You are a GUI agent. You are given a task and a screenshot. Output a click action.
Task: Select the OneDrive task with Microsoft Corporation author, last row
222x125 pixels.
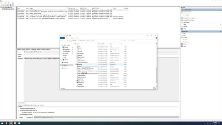coord(72,18)
